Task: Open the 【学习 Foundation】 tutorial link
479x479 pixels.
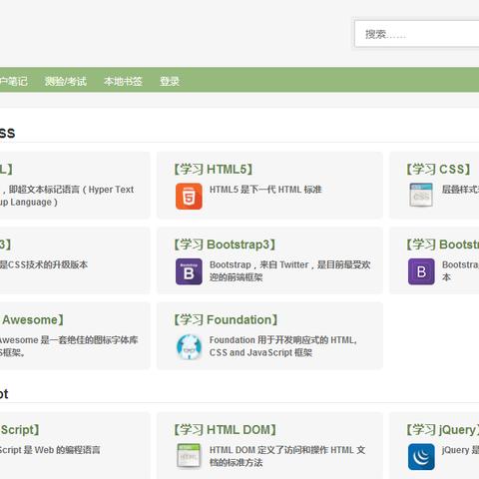Action: [226, 320]
